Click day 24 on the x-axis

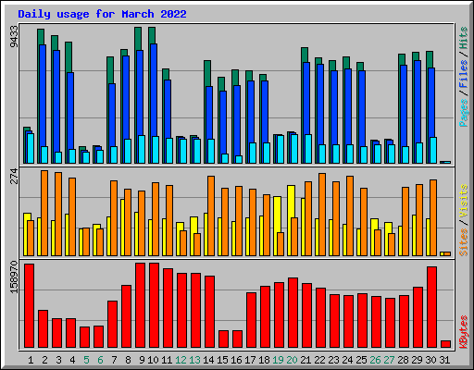pos(347,360)
